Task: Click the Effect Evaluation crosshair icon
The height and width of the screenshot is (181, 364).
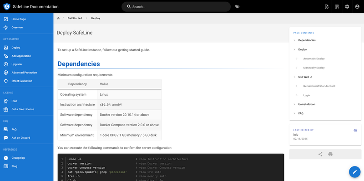Action: coord(6,81)
